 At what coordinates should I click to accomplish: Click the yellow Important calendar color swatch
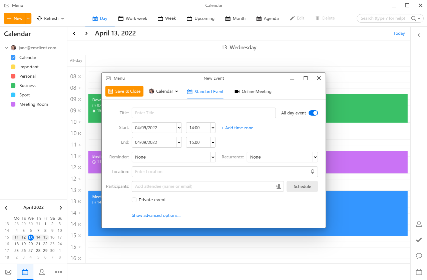(13, 67)
